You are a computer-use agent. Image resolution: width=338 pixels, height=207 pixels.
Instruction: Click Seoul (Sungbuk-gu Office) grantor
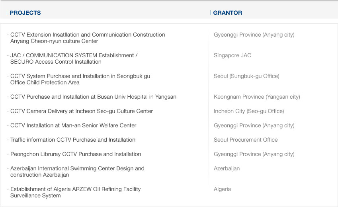click(246, 76)
